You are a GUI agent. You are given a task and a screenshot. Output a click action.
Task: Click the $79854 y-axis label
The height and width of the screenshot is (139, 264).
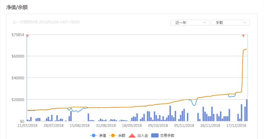(x=18, y=35)
